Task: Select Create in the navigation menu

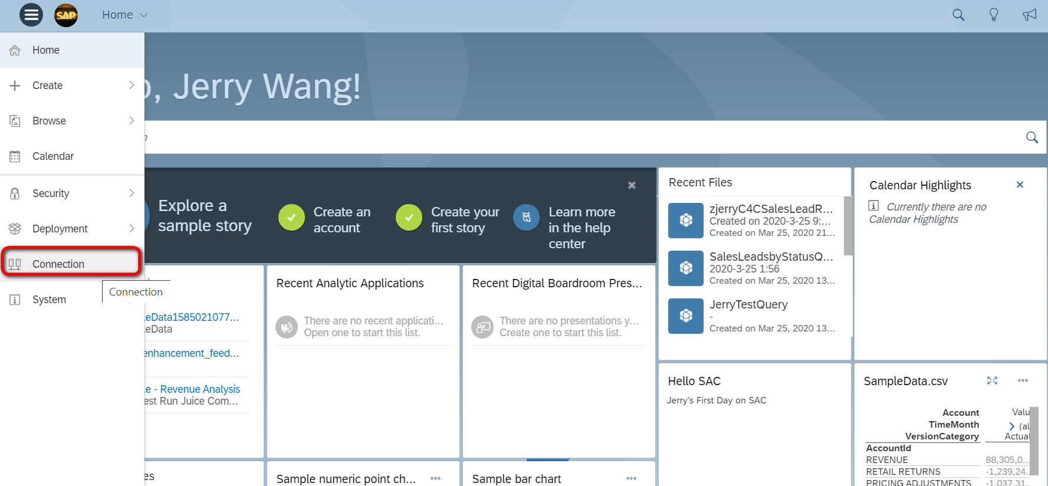Action: point(72,86)
